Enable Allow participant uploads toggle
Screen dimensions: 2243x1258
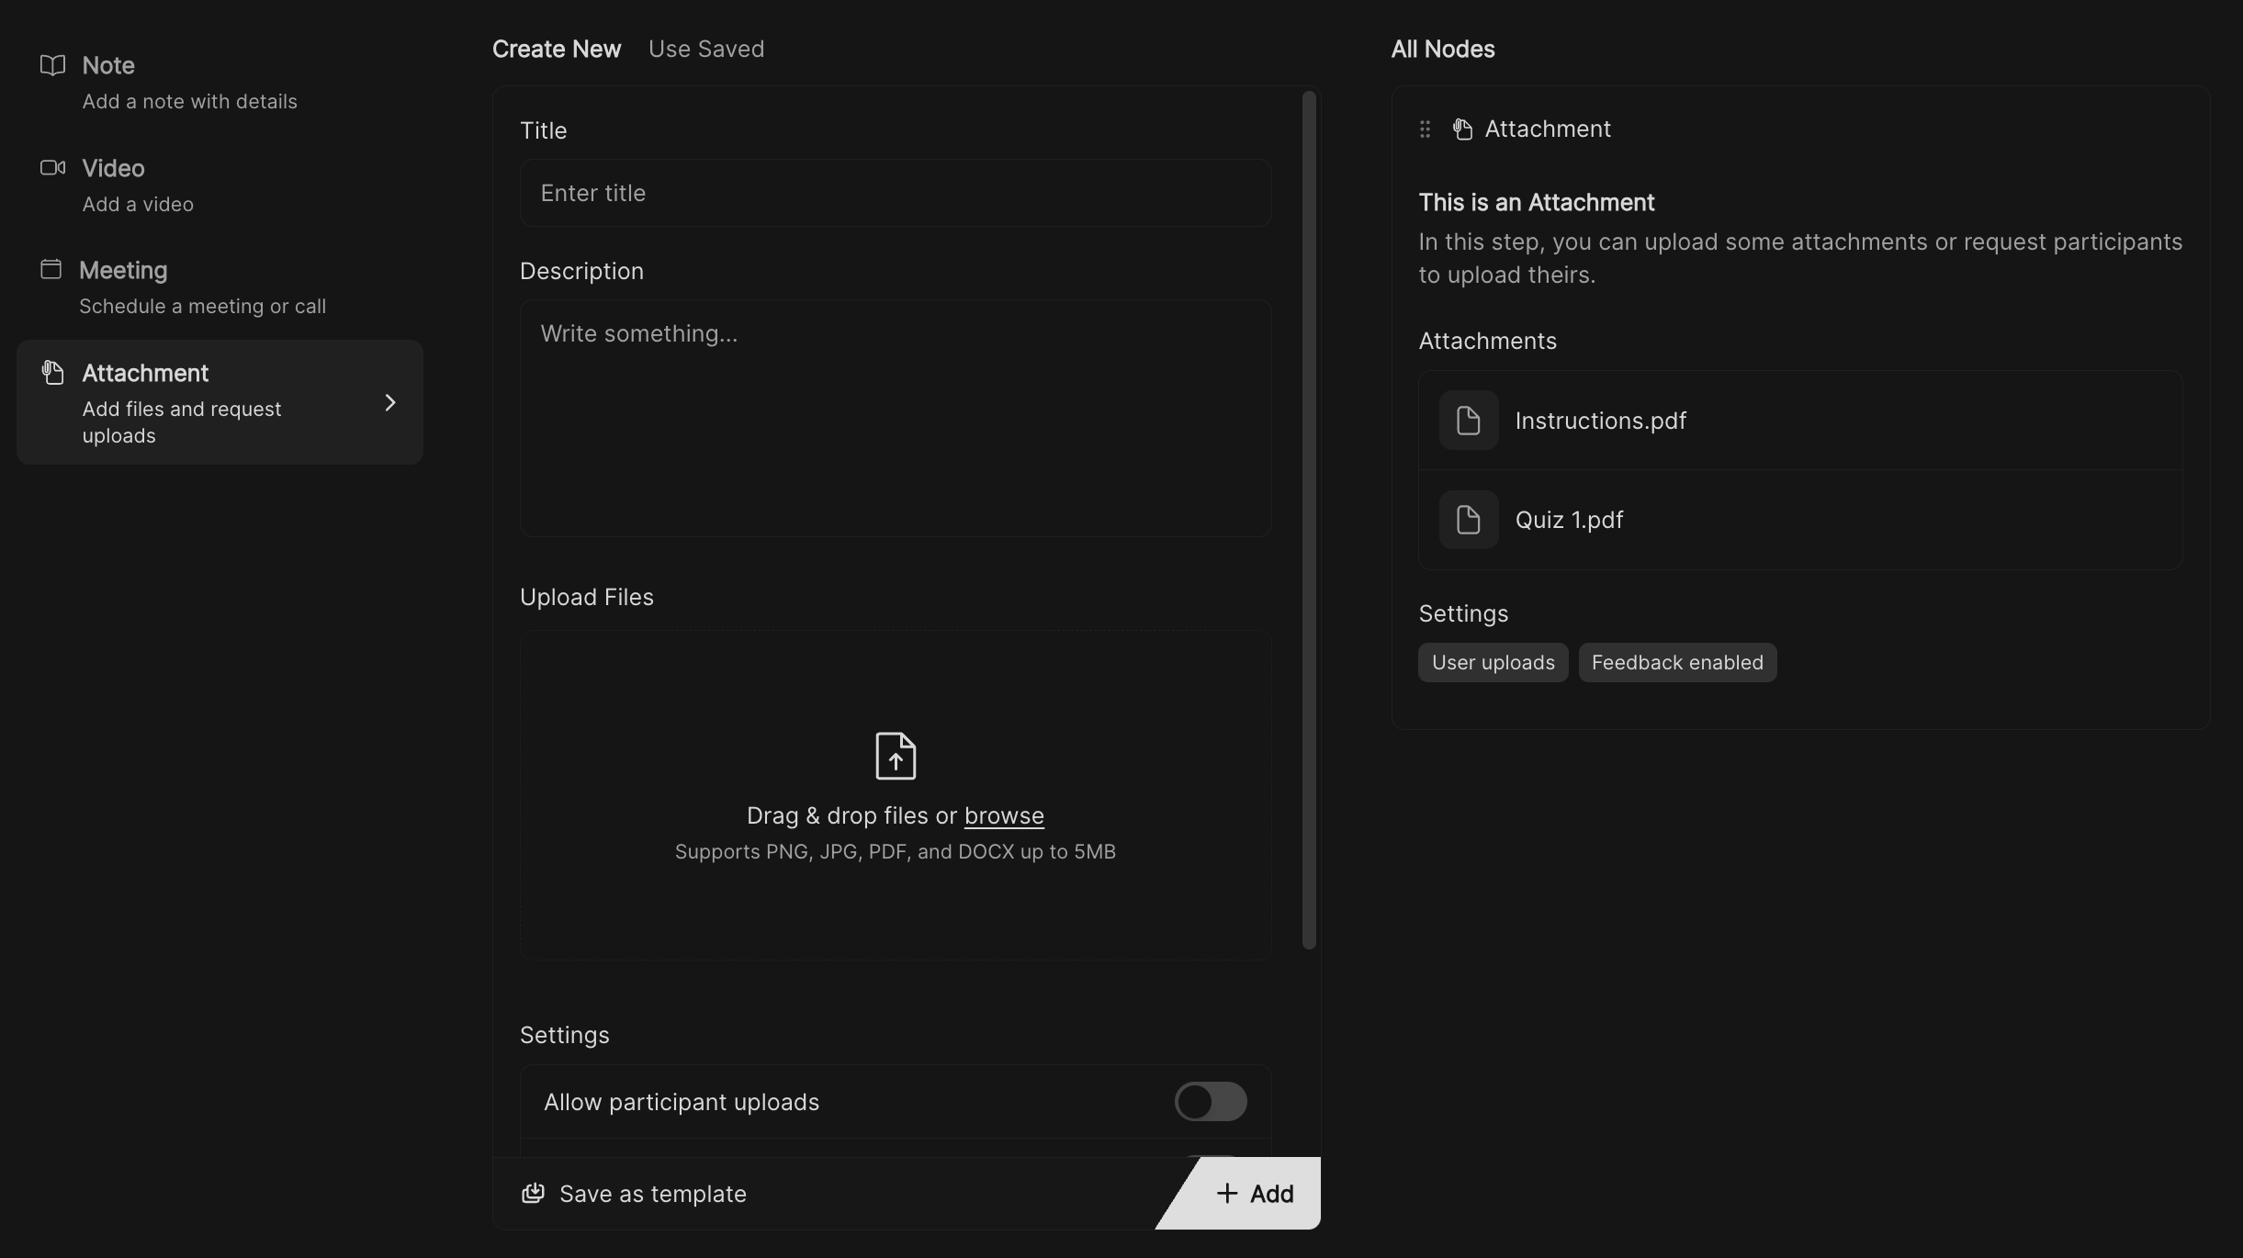(1210, 1101)
